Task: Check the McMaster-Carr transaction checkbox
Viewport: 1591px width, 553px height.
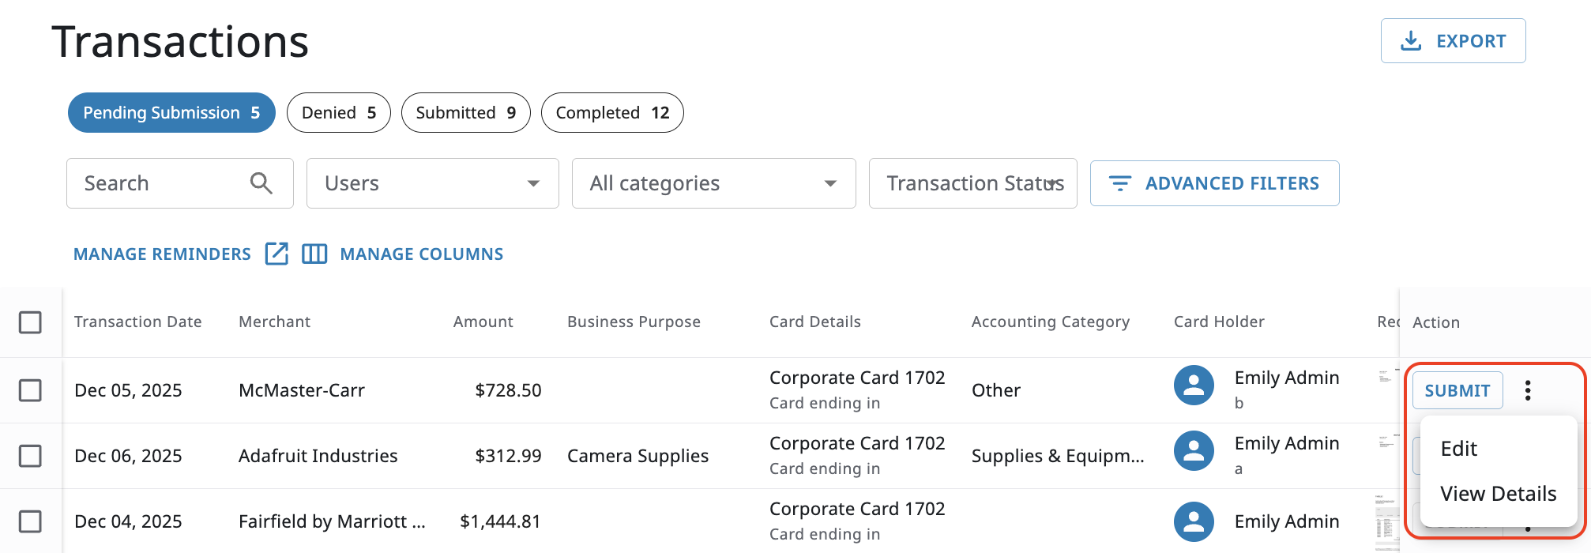Action: tap(30, 390)
